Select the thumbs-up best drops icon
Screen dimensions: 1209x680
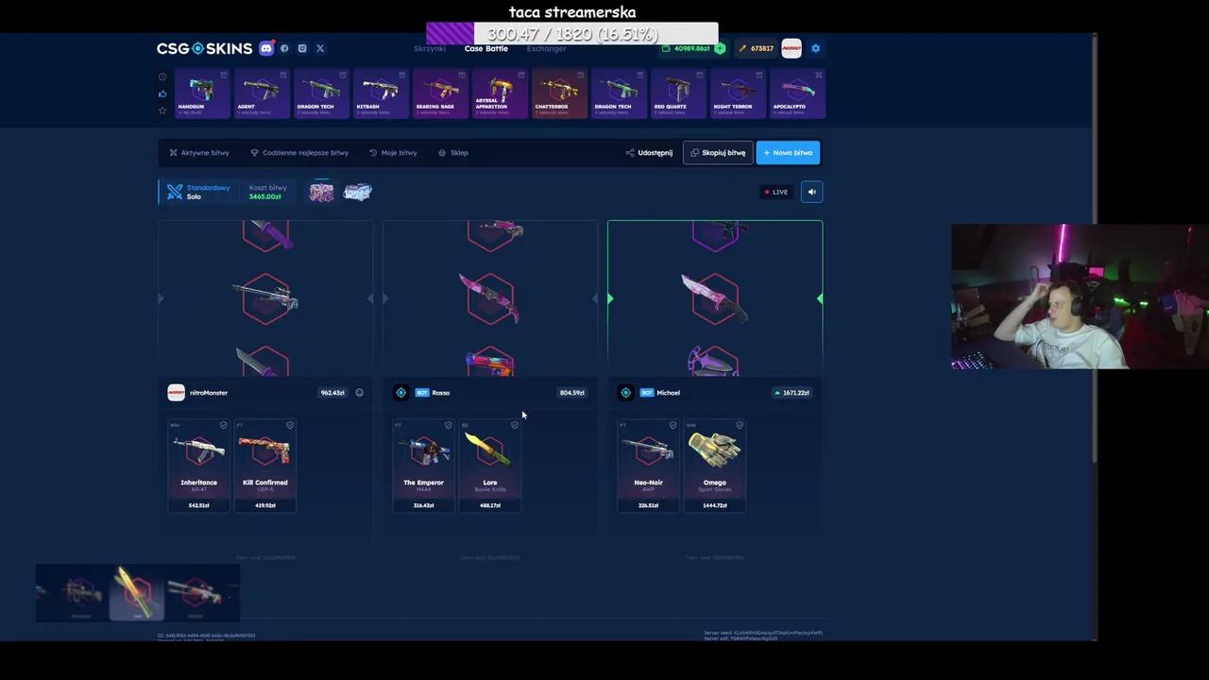pyautogui.click(x=162, y=93)
